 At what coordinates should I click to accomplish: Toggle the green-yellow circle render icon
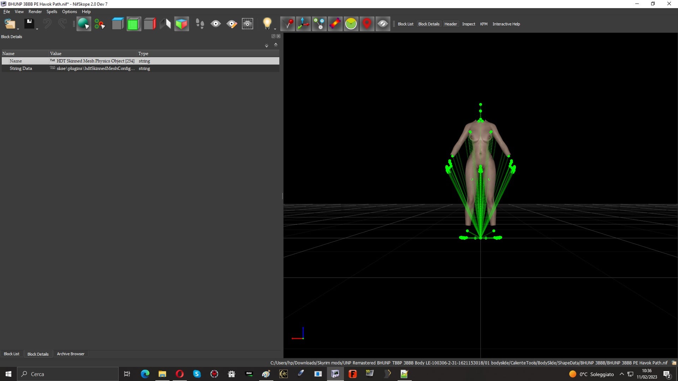tap(351, 24)
